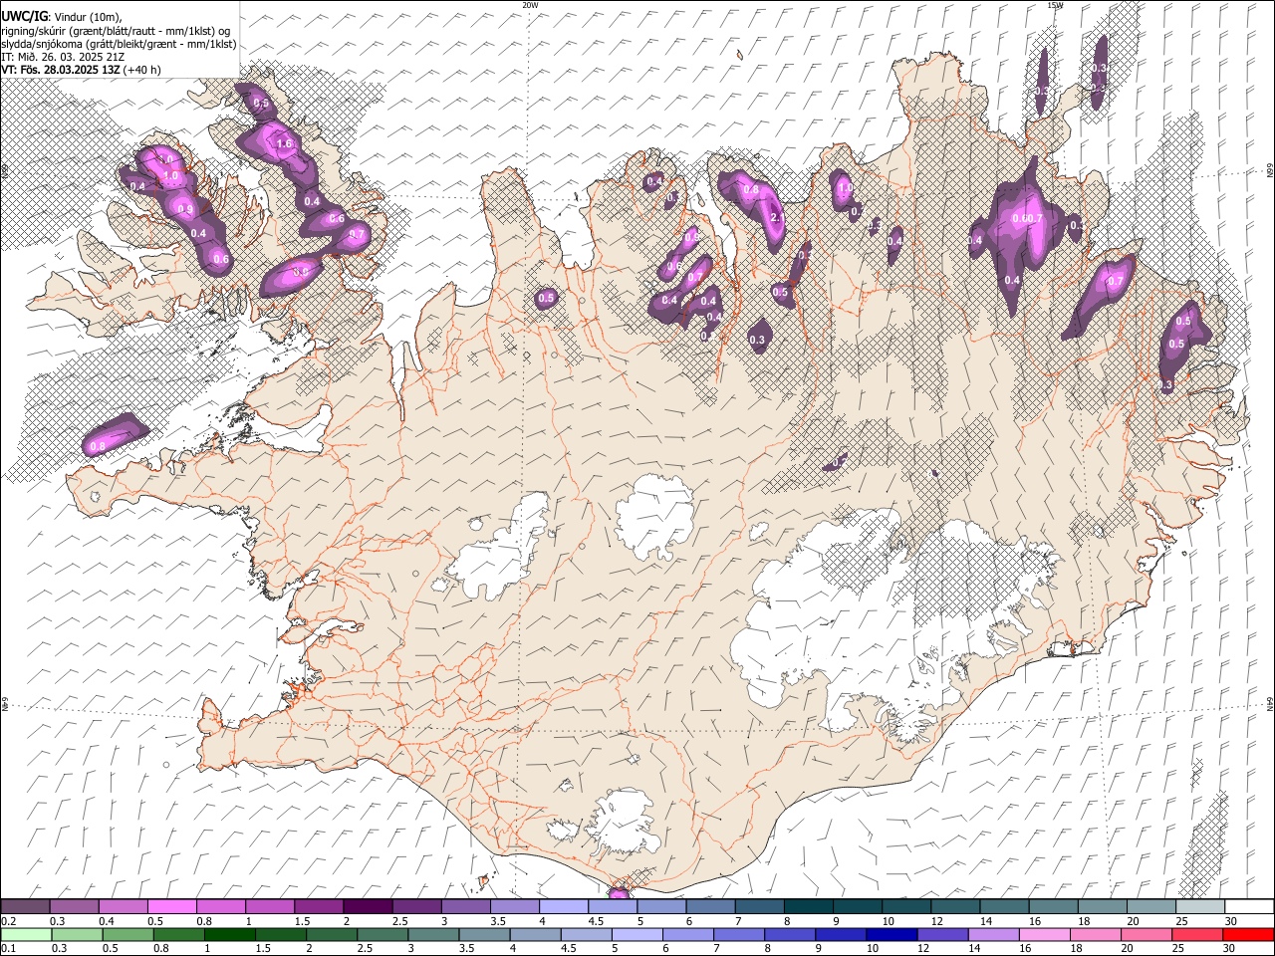Select the dark purple snow-scale swatch between 2 and 2.5

click(x=368, y=907)
